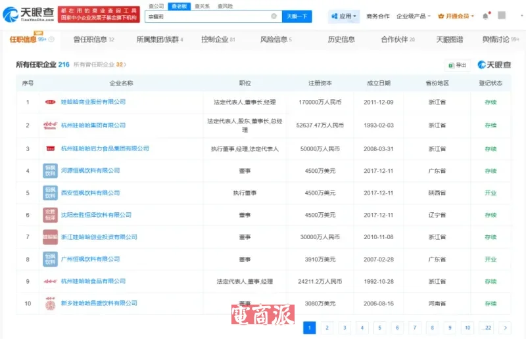
Task: Open 新乡娃哈哈昌盛饮料有限公司 link
Action: coord(99,303)
